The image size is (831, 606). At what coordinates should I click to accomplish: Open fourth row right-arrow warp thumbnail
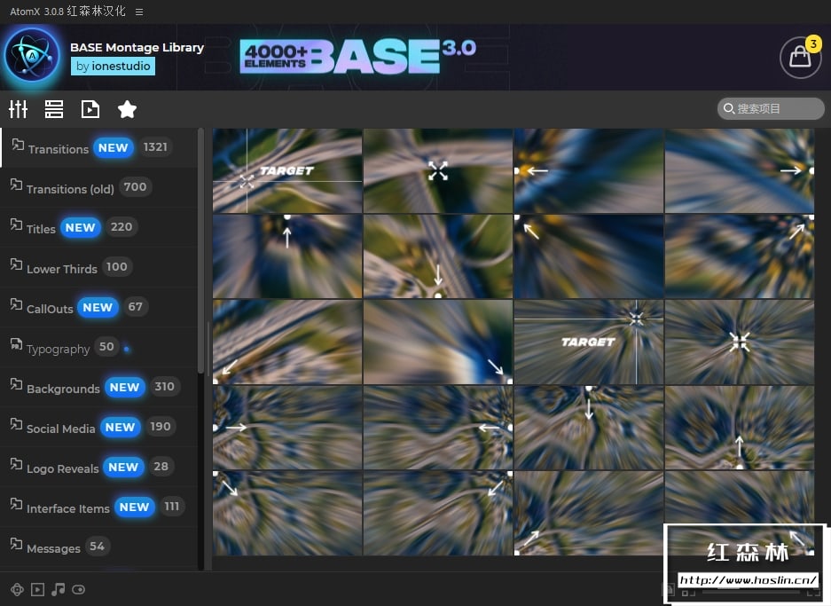(x=287, y=428)
